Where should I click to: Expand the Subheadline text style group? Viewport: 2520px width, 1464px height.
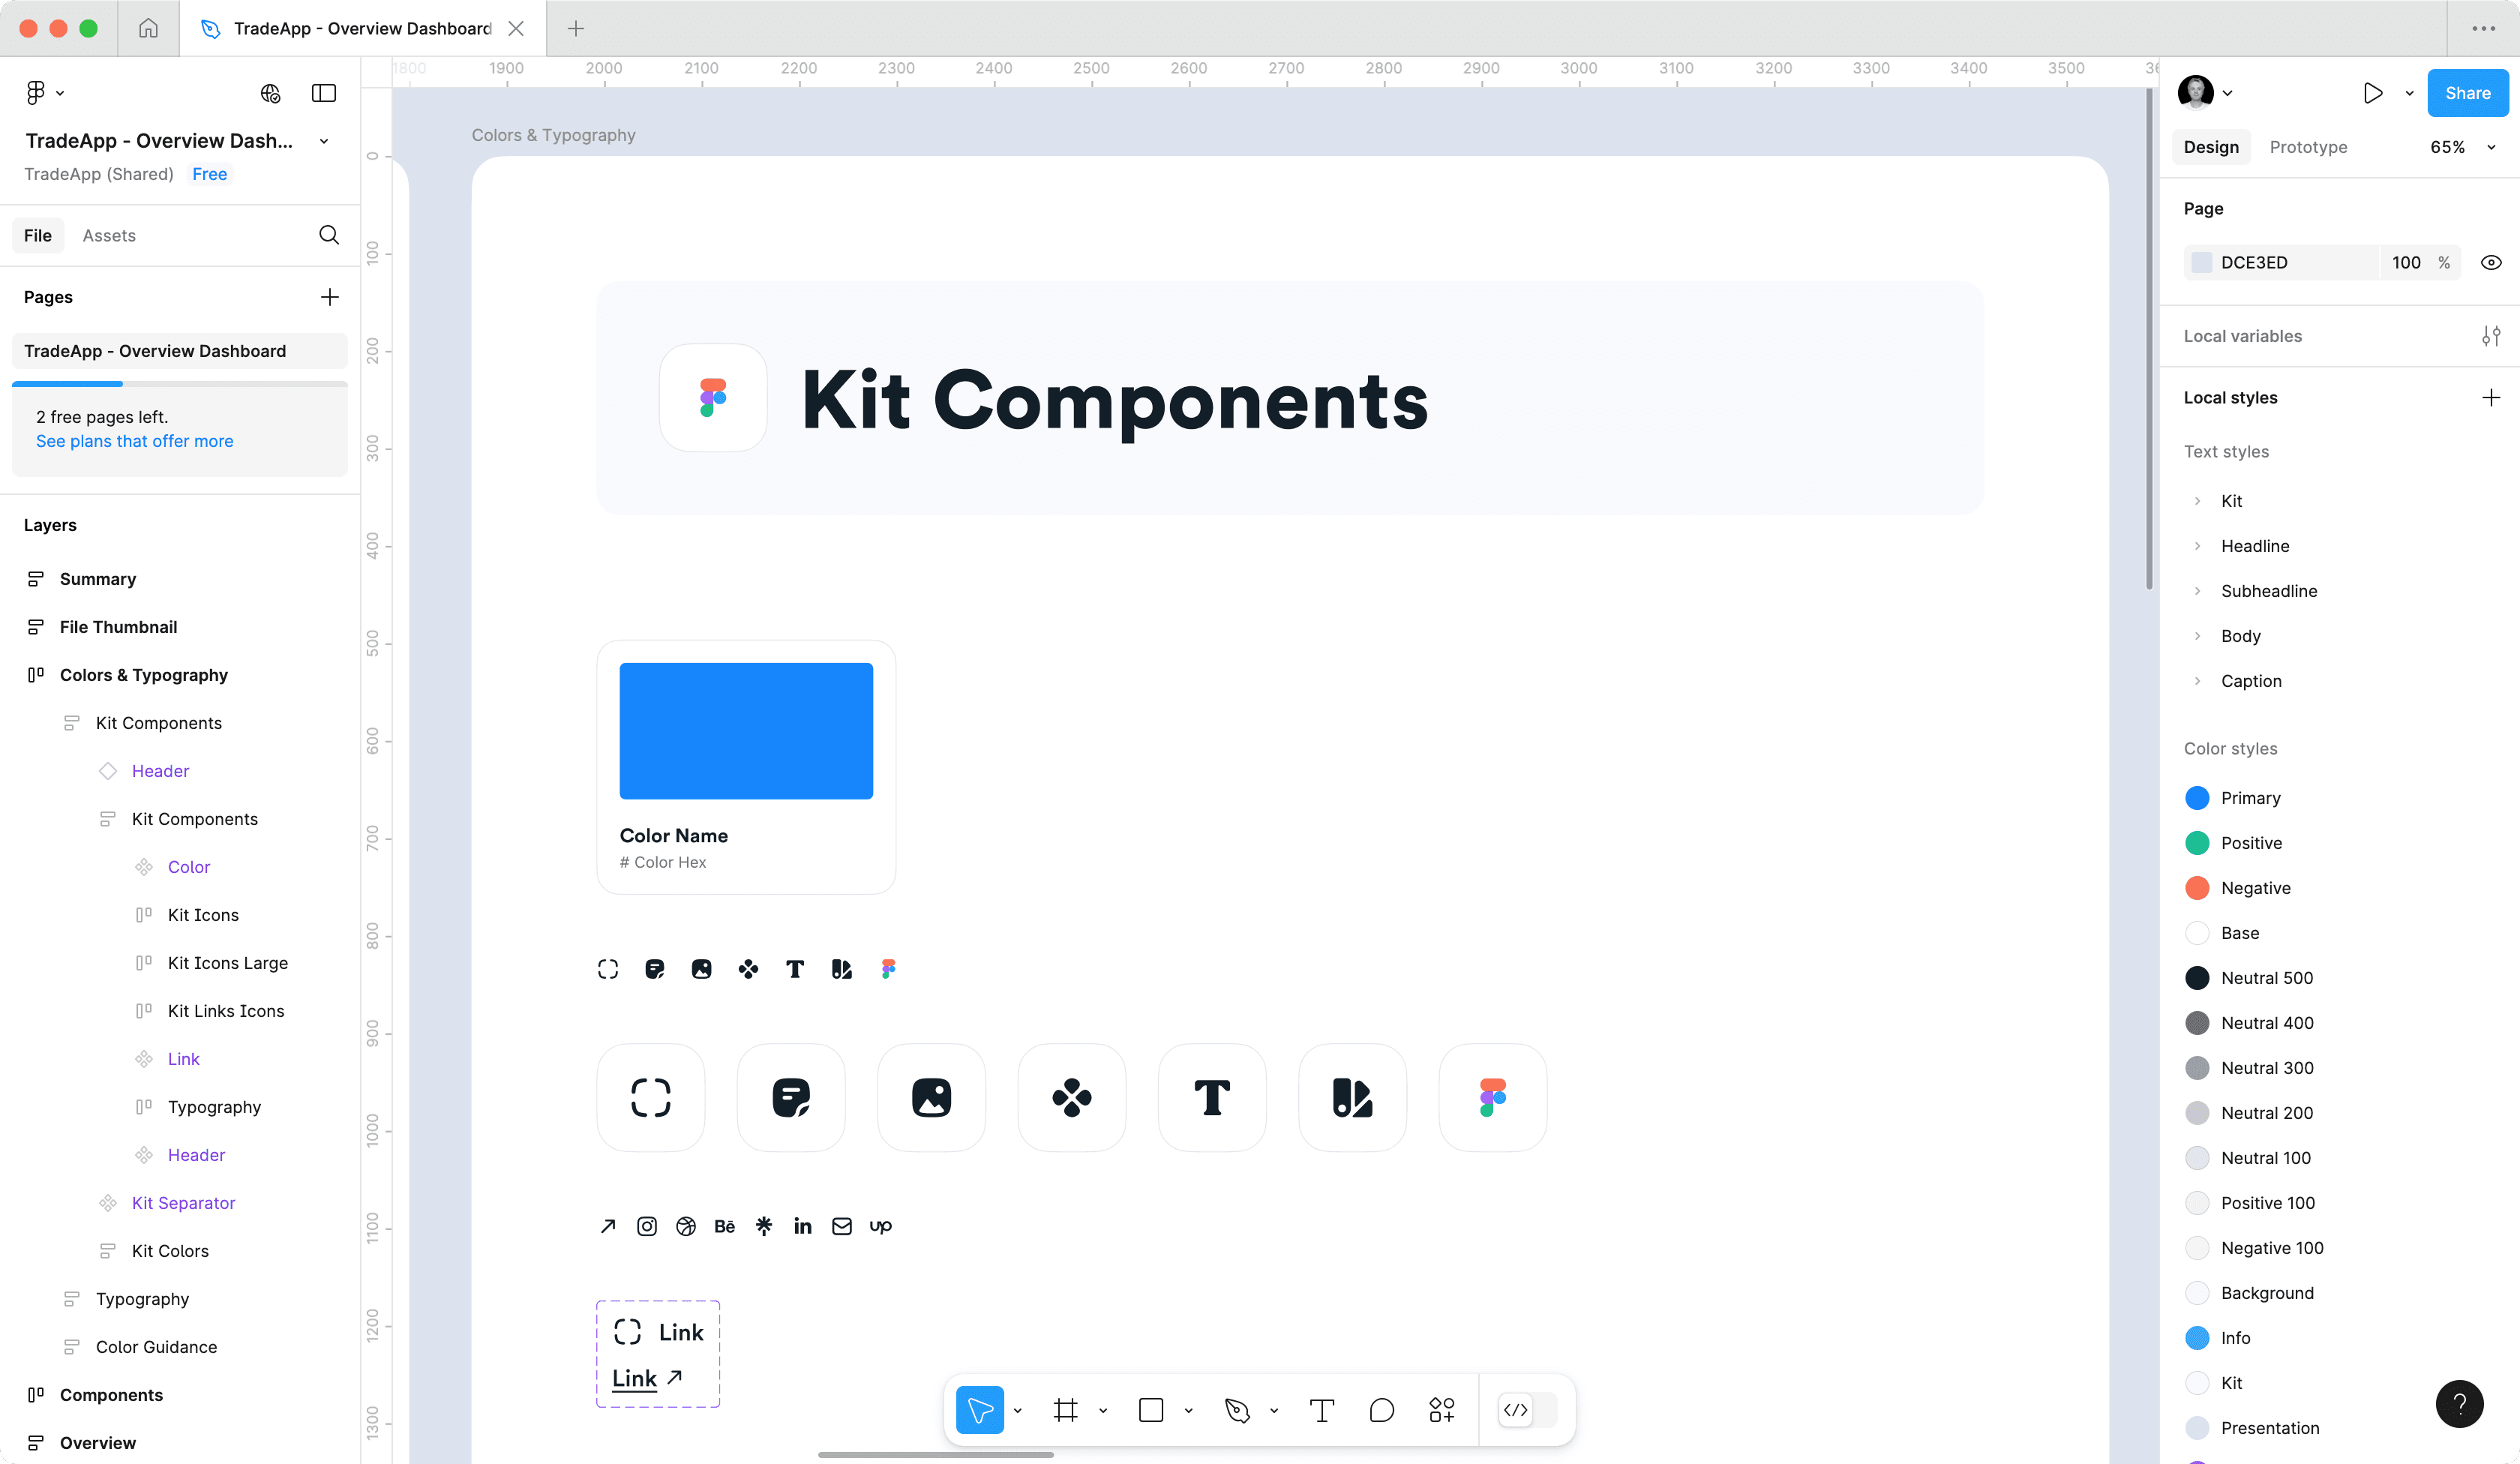click(x=2197, y=591)
